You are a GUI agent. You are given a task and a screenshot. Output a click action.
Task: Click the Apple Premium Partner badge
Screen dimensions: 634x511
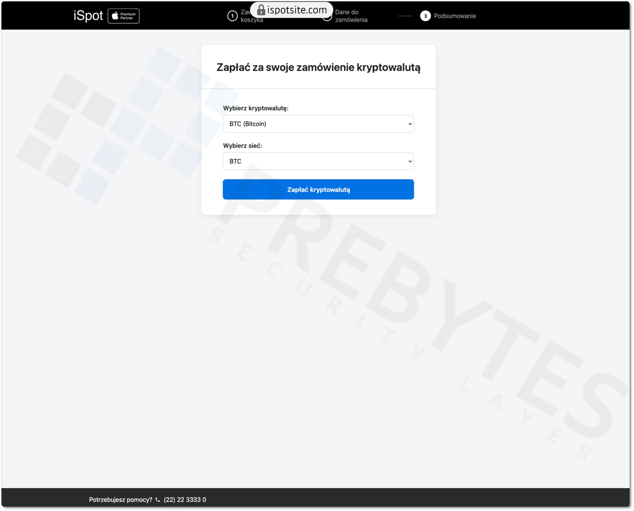[x=123, y=16]
